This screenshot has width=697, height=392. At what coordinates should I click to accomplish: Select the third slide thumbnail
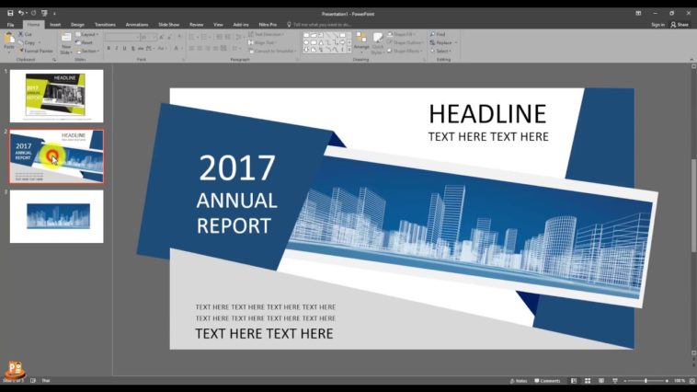[57, 216]
